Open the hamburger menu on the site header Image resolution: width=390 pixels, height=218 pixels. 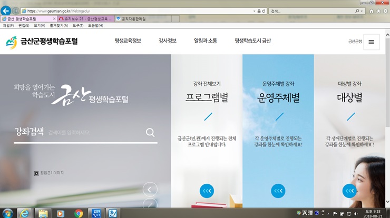[371, 42]
